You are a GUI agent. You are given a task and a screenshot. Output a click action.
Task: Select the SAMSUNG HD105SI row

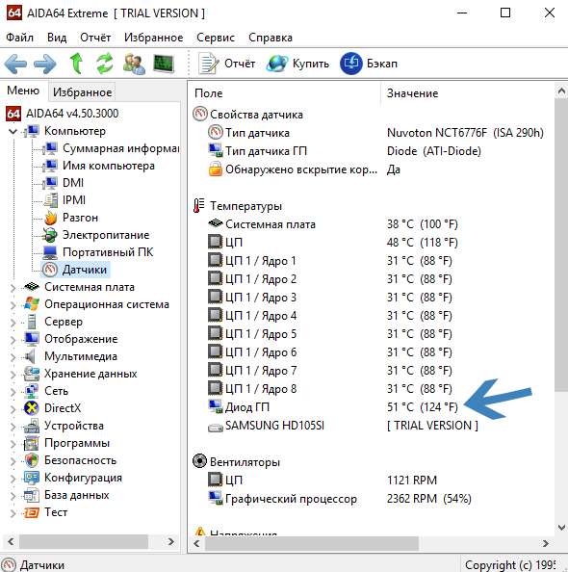(343, 426)
